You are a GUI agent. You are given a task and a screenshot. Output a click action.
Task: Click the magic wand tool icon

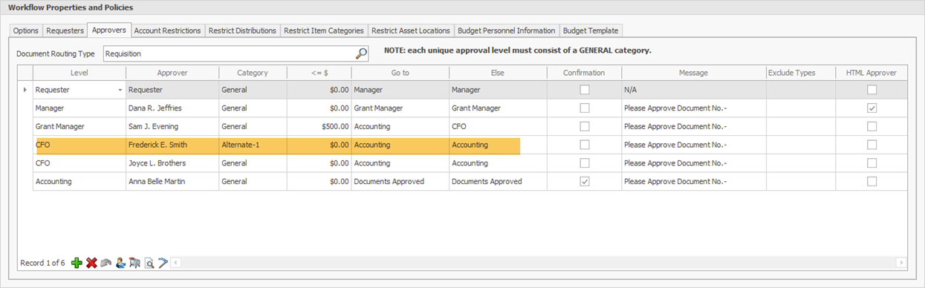tap(163, 263)
